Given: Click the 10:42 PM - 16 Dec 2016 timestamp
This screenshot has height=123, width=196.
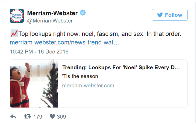Looking at the screenshot, I should (x=39, y=52).
